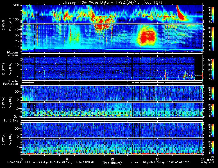218x168 pixels.
Task: Select the 'Hlat_U= -9.4 deg' footer value
Action: tap(37, 162)
